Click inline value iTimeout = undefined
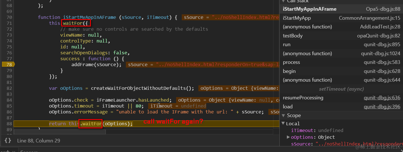 178,106
